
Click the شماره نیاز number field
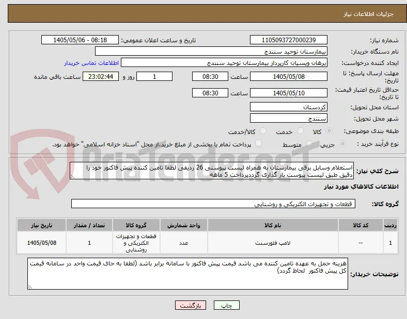(288, 40)
